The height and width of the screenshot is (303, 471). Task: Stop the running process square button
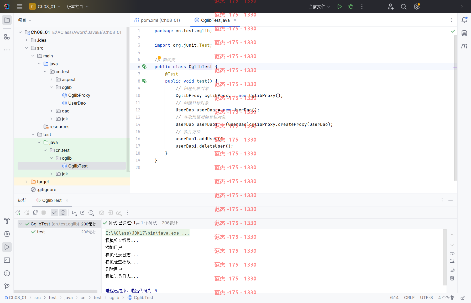pos(44,213)
